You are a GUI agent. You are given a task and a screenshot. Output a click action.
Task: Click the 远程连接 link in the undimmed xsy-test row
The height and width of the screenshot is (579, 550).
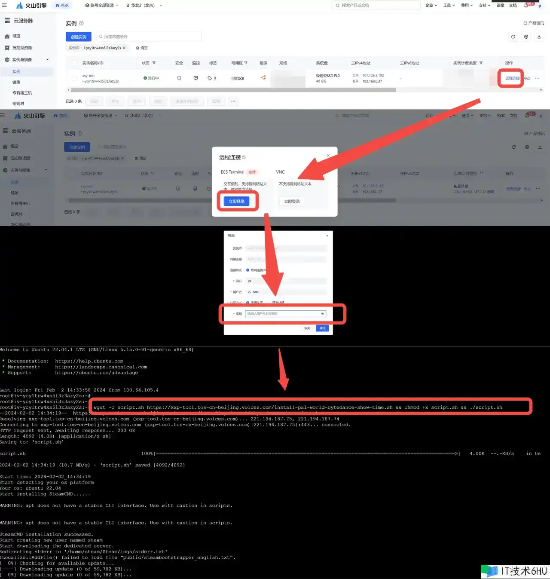point(512,78)
